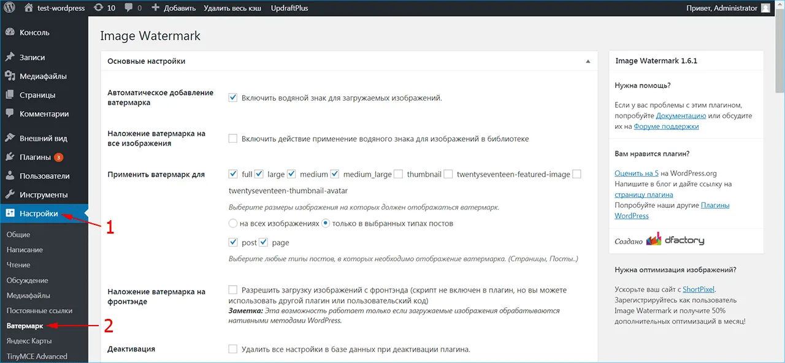Click 'Привет, Administrator' account greeting
This screenshot has width=785, height=363.
722,8
